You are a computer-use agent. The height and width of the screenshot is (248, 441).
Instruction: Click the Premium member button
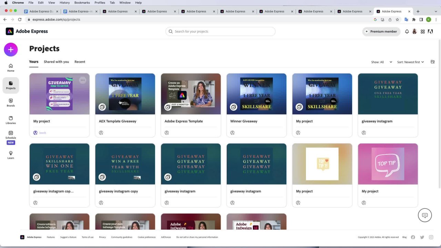point(381,31)
